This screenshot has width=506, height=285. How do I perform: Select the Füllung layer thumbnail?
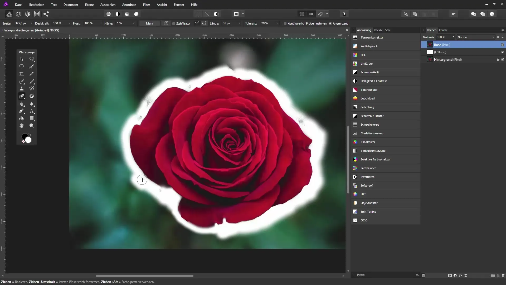pos(430,52)
